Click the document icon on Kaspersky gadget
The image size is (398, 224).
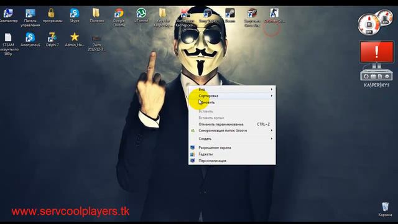pyautogui.click(x=380, y=76)
